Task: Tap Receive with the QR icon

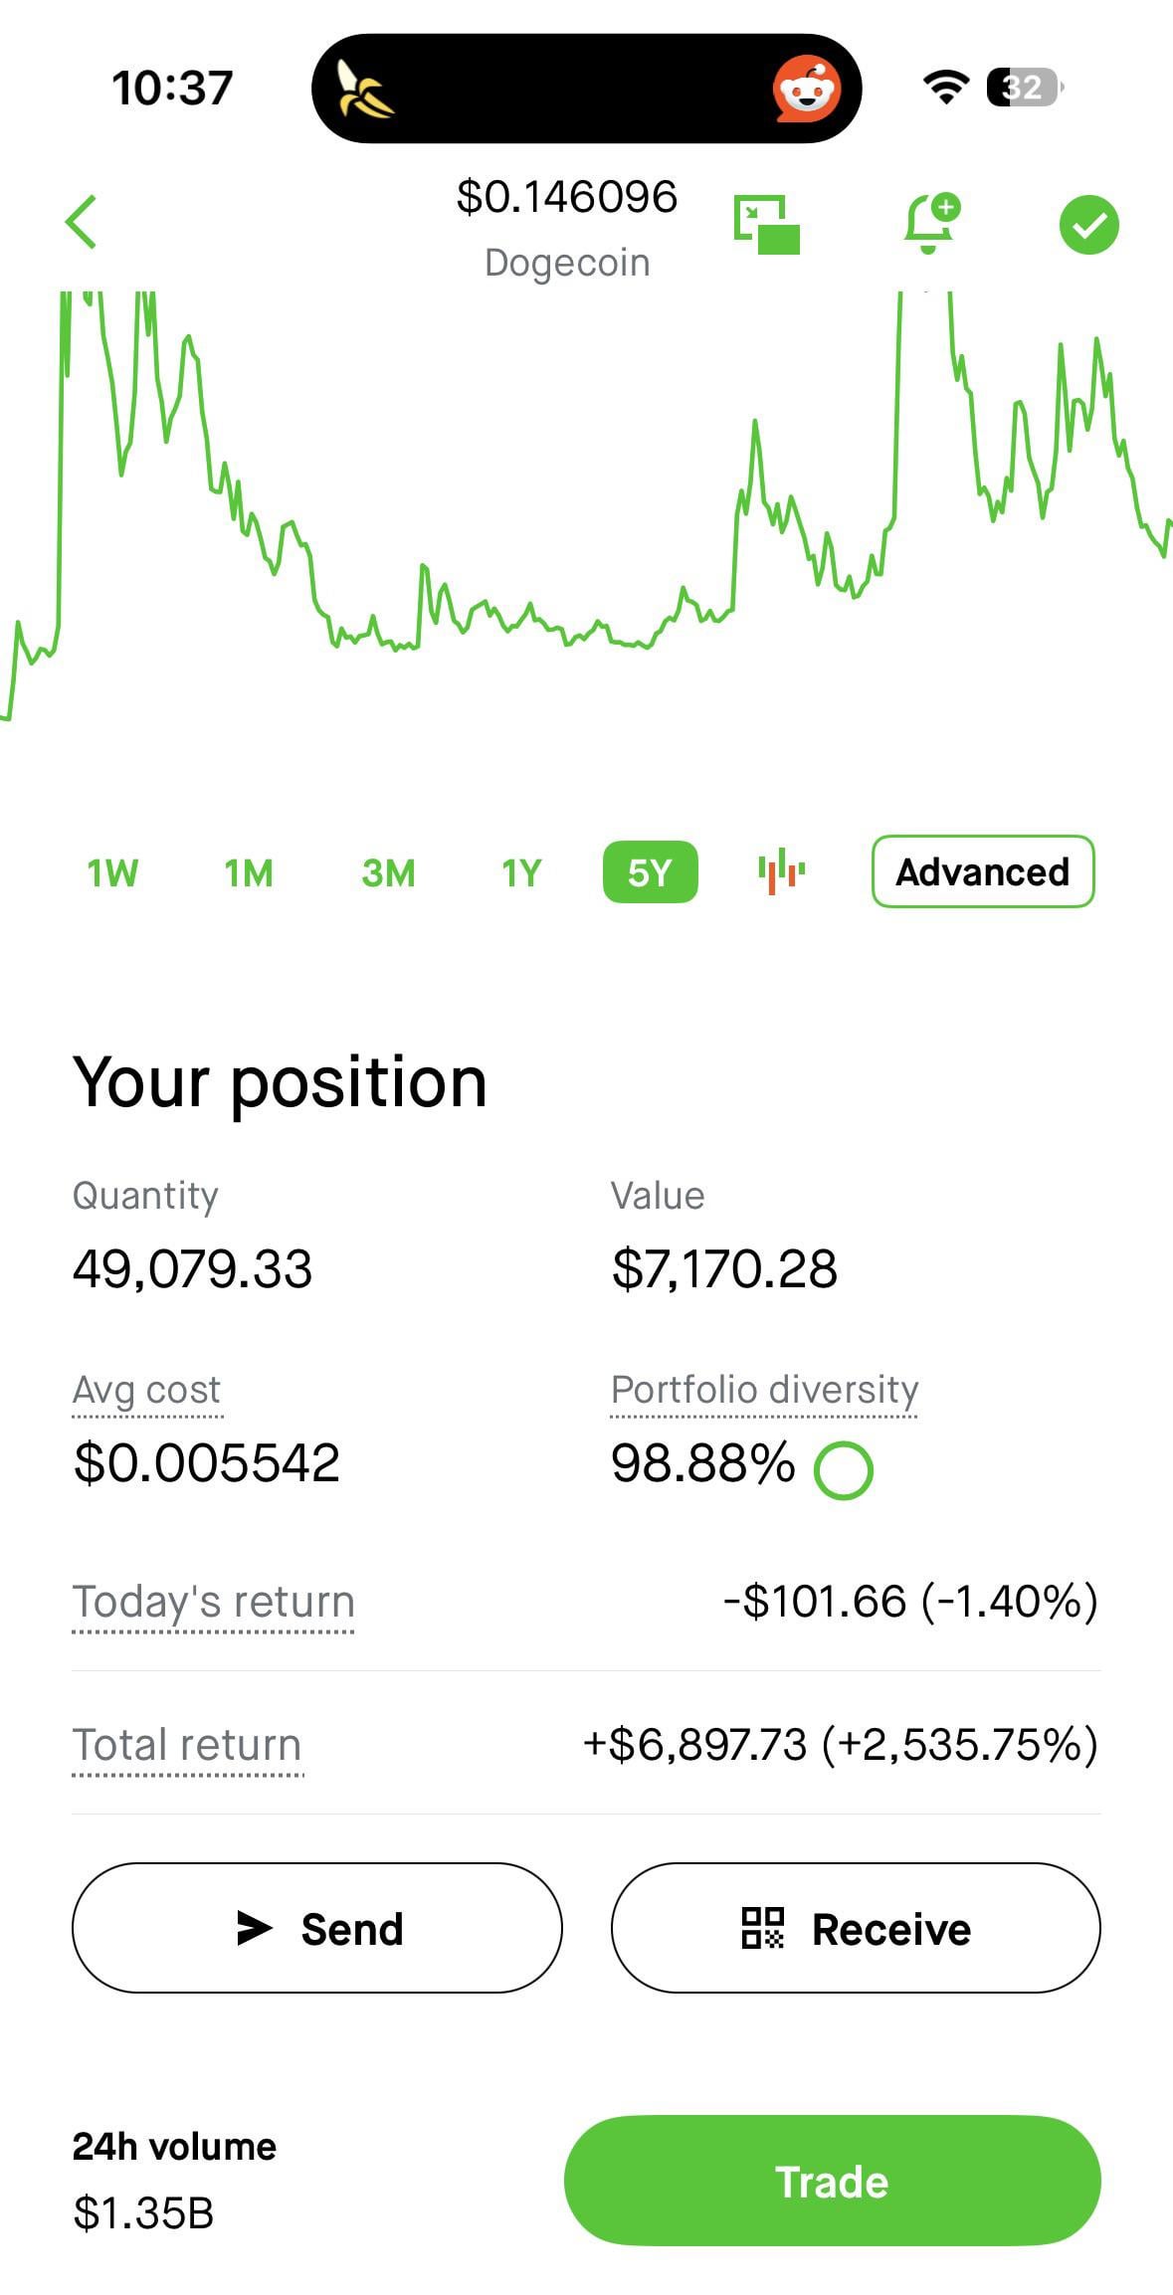Action: click(x=856, y=1928)
